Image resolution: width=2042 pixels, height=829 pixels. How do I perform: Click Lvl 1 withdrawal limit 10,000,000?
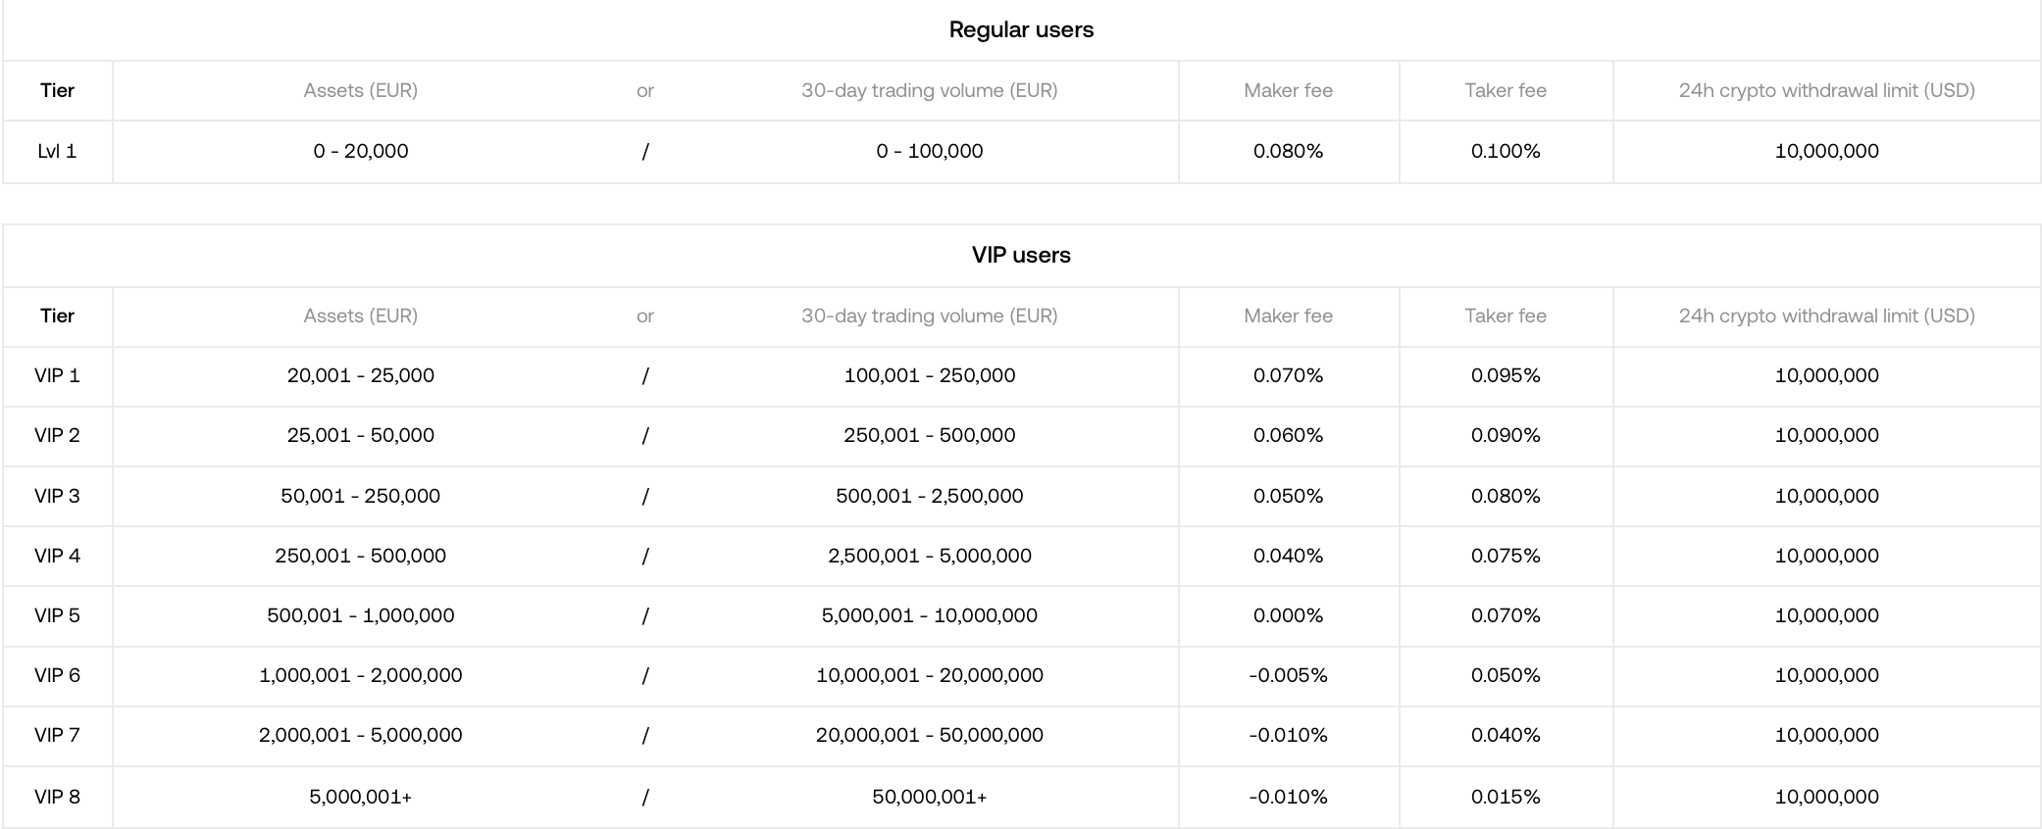(x=1826, y=151)
